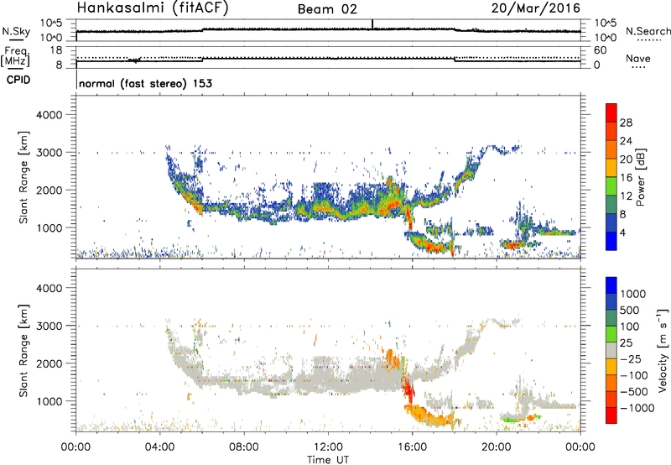Click the 18 tick on the frequency axis

pos(56,50)
